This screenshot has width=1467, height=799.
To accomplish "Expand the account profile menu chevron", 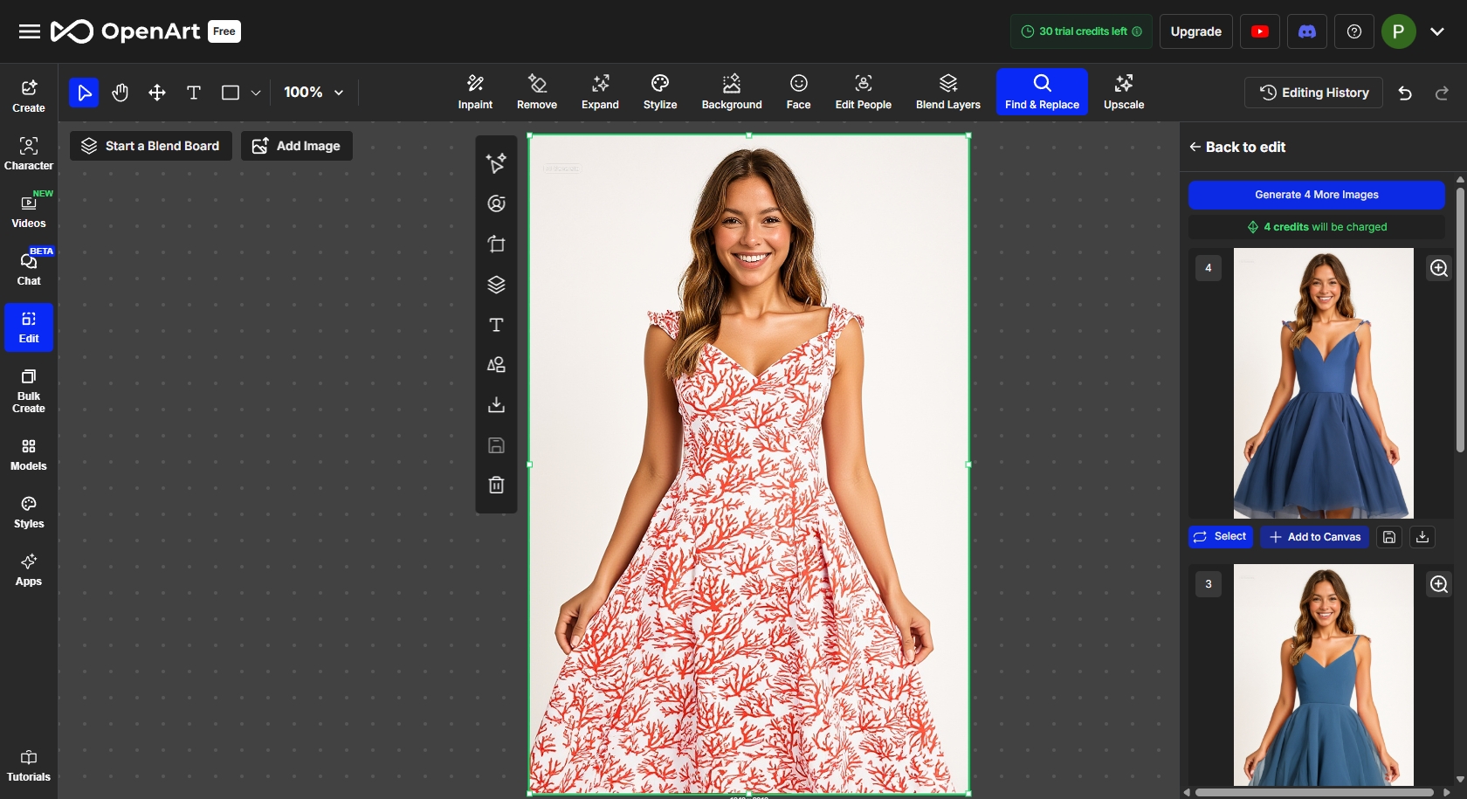I will (1436, 31).
